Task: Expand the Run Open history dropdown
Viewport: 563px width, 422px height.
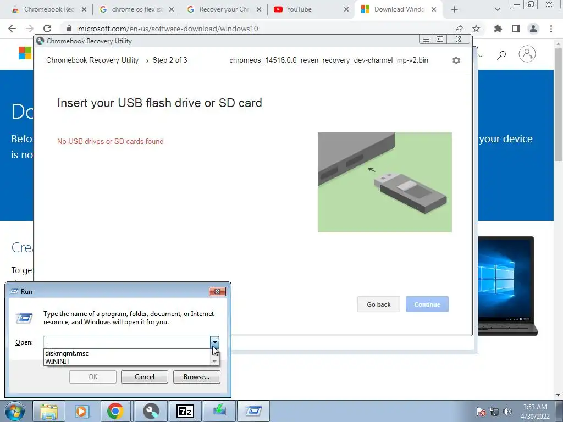Action: pyautogui.click(x=214, y=342)
